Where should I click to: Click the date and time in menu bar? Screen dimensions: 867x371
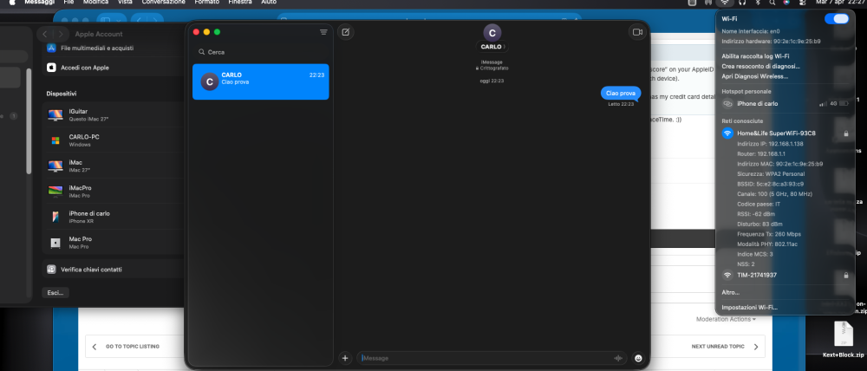pos(840,3)
